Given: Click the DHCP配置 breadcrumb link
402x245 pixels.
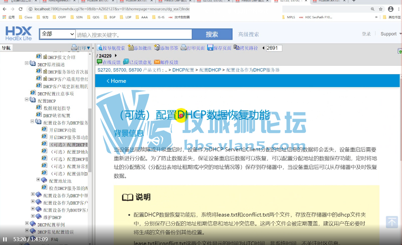Looking at the screenshot, I should [183, 70].
